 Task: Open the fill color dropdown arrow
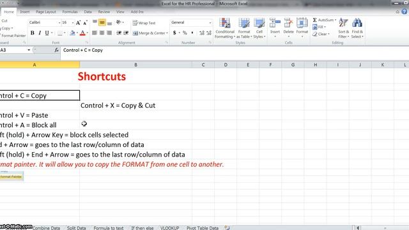pyautogui.click(x=77, y=33)
